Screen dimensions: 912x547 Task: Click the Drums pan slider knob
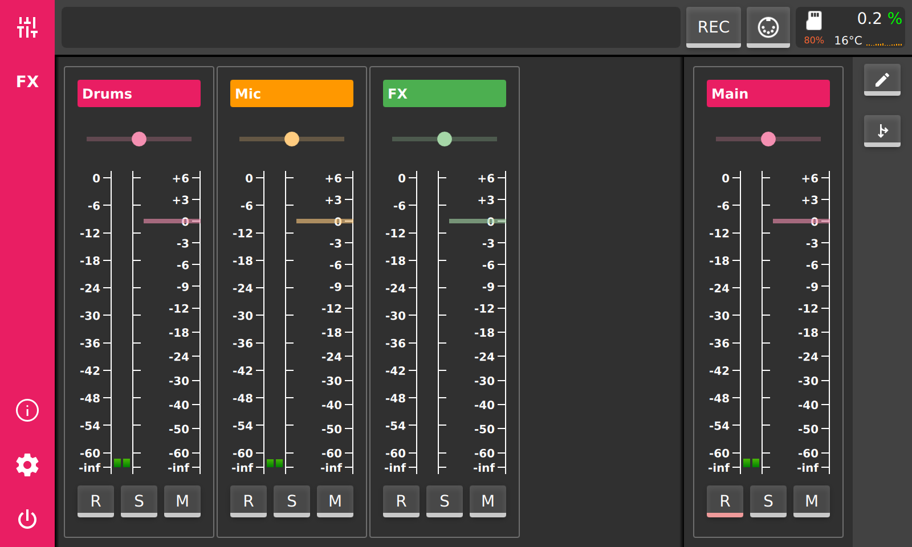(x=139, y=139)
